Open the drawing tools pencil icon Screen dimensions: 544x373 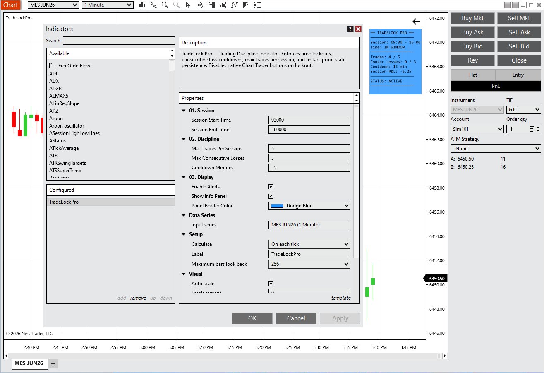point(153,5)
